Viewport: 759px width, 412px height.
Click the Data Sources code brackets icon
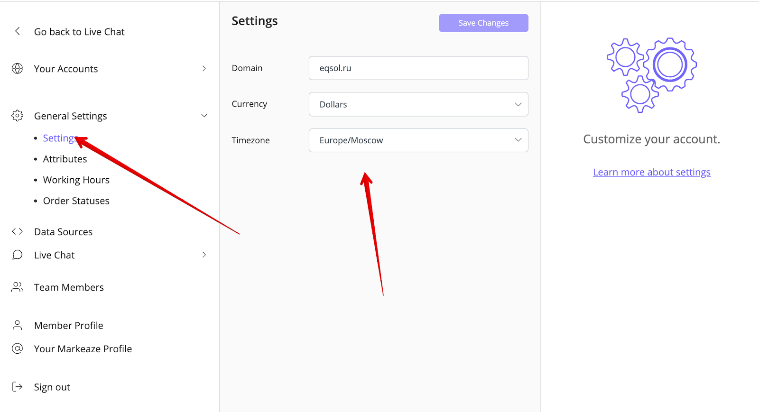click(x=18, y=231)
